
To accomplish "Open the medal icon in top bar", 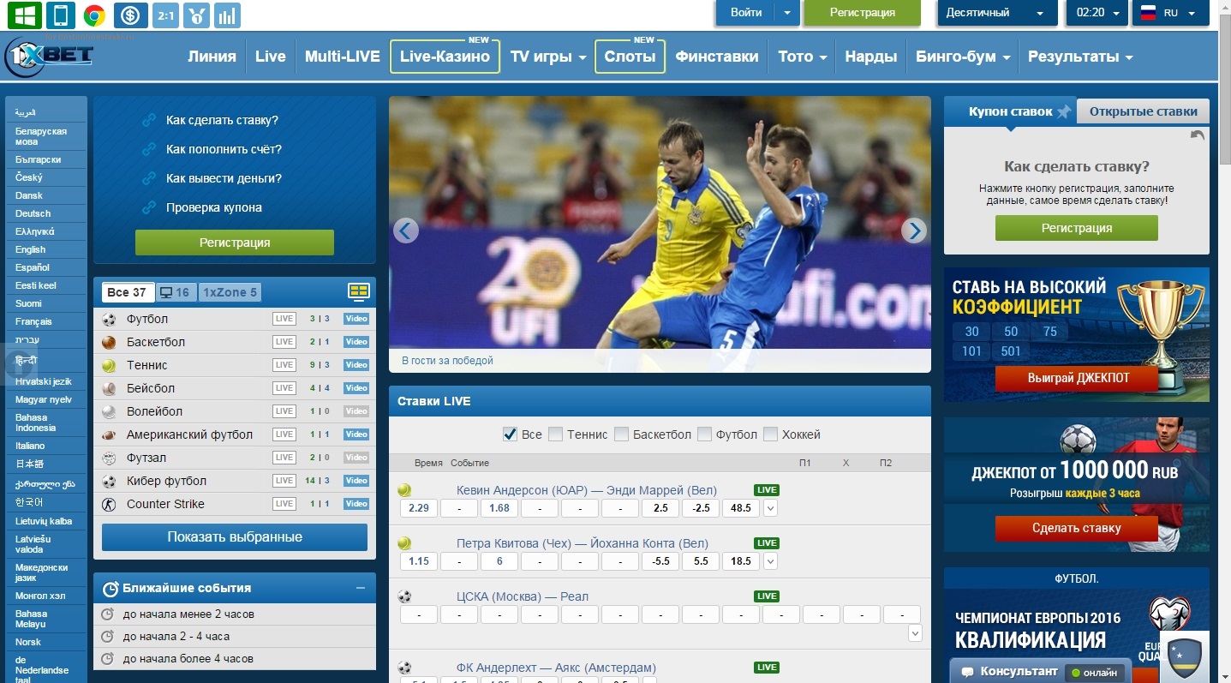I will tap(196, 15).
